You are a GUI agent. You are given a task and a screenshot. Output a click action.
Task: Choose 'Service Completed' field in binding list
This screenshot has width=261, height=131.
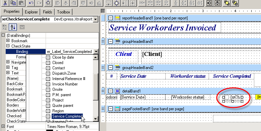(67, 116)
